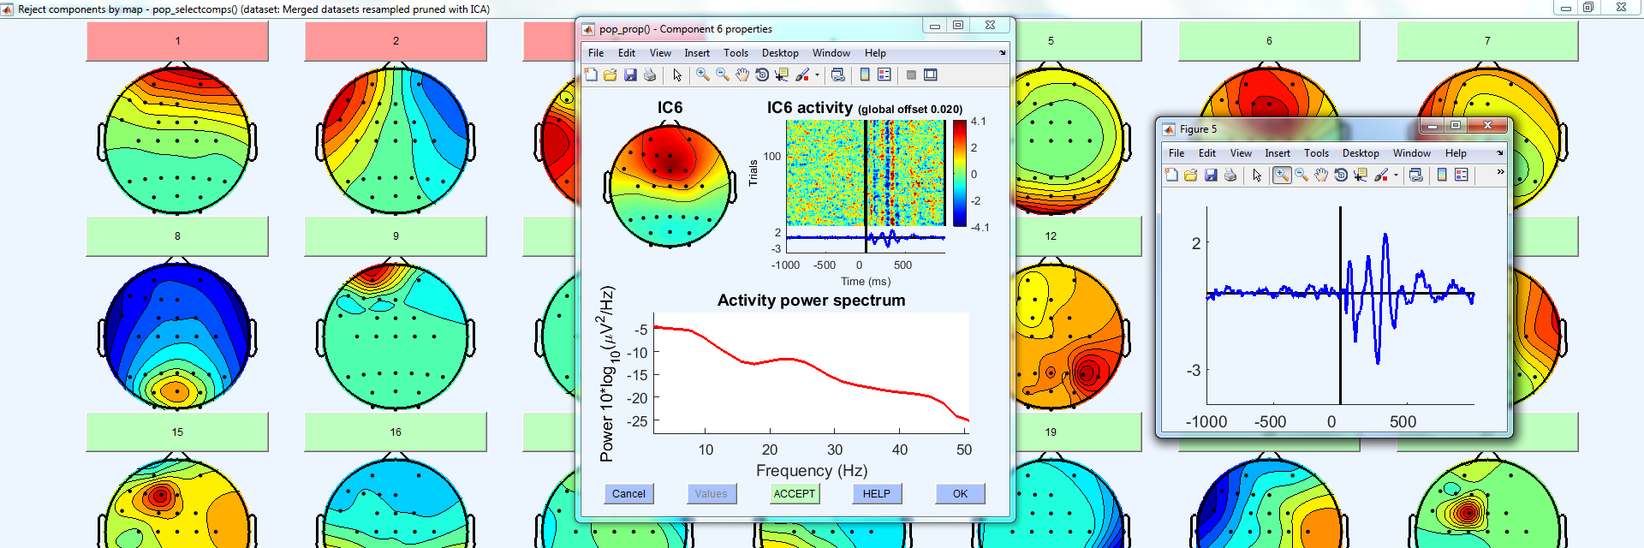
Task: Click the Values button
Action: click(712, 494)
